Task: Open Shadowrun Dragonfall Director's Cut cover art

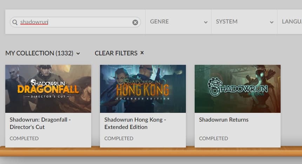Action: point(48,89)
